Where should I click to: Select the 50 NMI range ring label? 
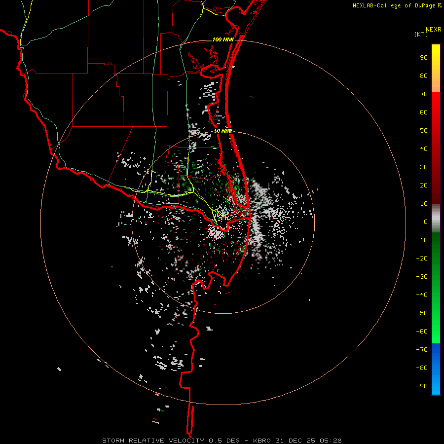click(x=223, y=131)
